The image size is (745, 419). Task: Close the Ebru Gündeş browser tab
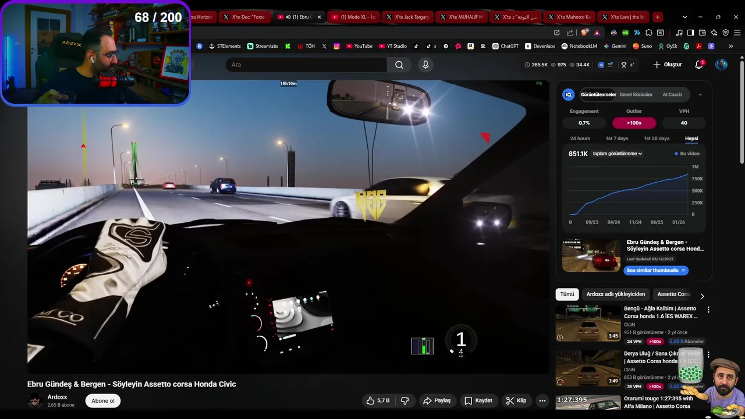(x=319, y=17)
